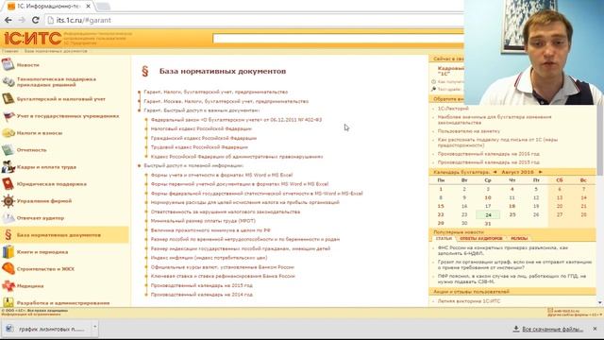Select day 31 in the calendar
Image resolution: width=604 pixels, height=340 pixels.
click(488, 224)
